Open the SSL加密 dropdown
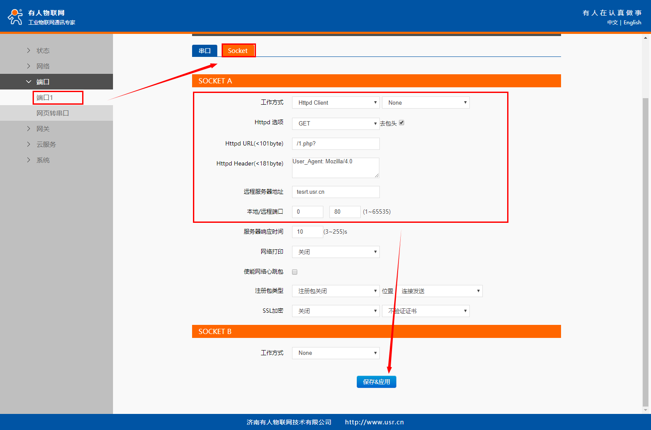The height and width of the screenshot is (430, 651). (x=335, y=311)
